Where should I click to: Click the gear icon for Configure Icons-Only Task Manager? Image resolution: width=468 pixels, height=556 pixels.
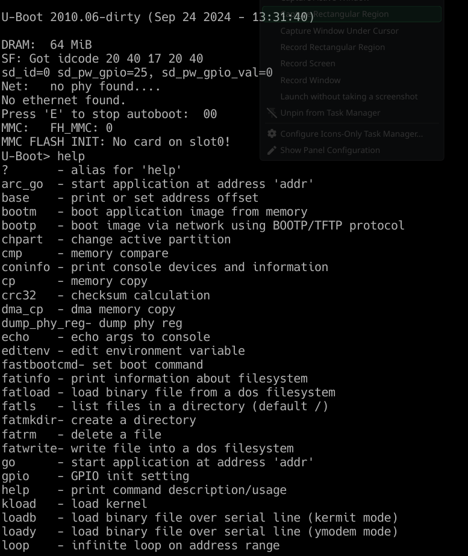click(272, 134)
